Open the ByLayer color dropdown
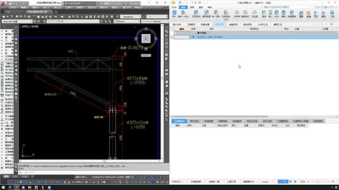Viewport: 339px width, 190px height. click(x=126, y=21)
